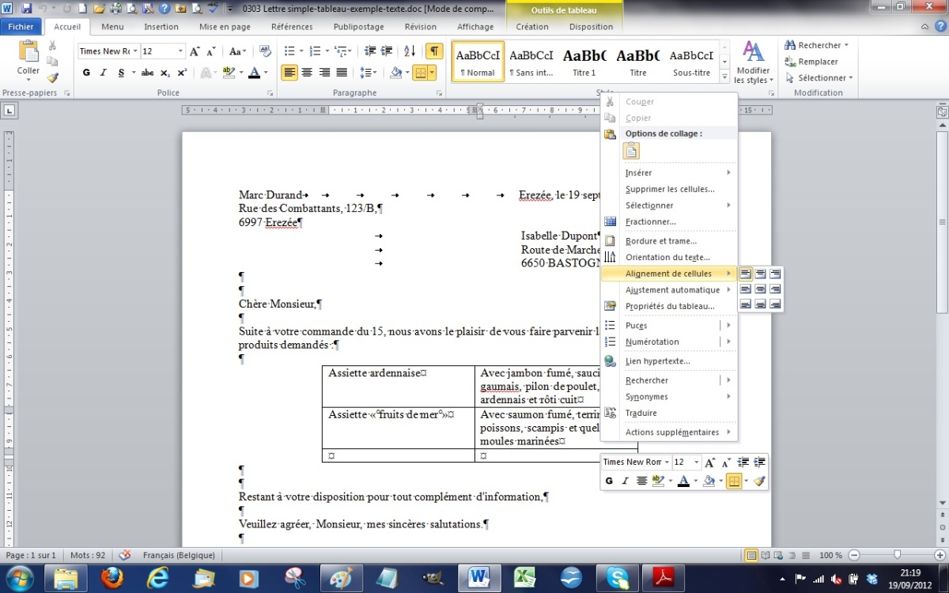Click the sort A-Z icon in Paragraphe
The width and height of the screenshot is (949, 593).
click(x=410, y=51)
